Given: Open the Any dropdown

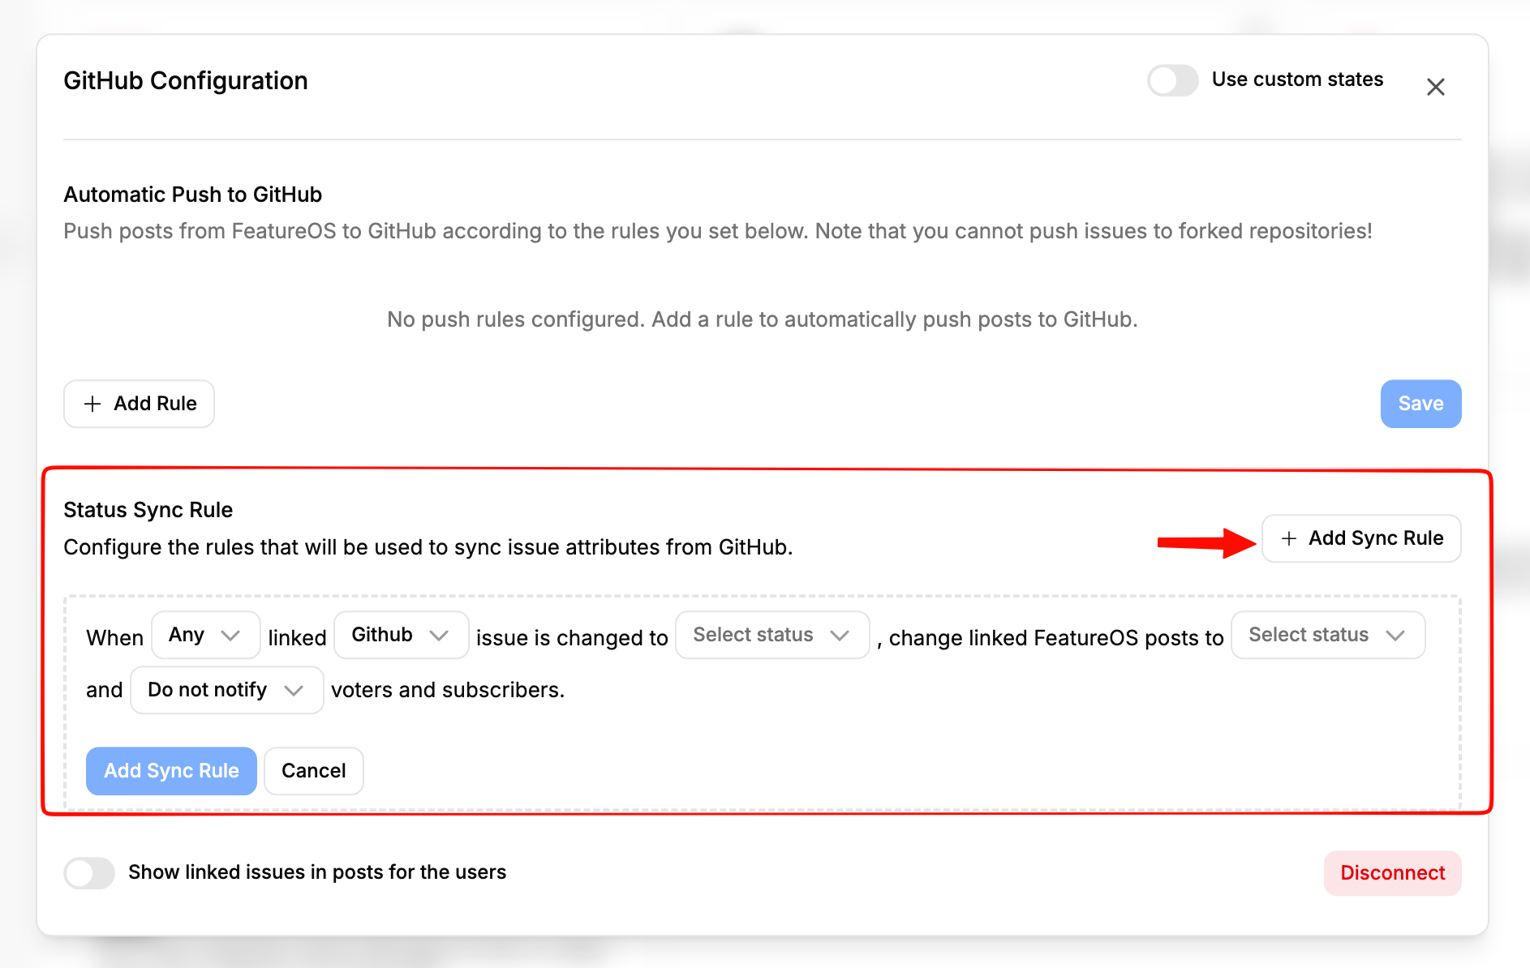Looking at the screenshot, I should 206,635.
